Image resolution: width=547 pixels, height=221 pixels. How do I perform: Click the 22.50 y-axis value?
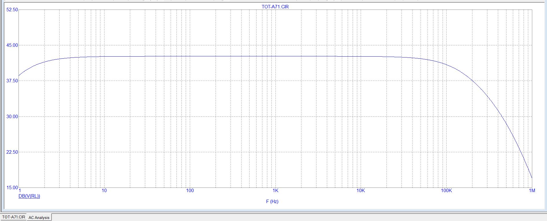(12, 152)
